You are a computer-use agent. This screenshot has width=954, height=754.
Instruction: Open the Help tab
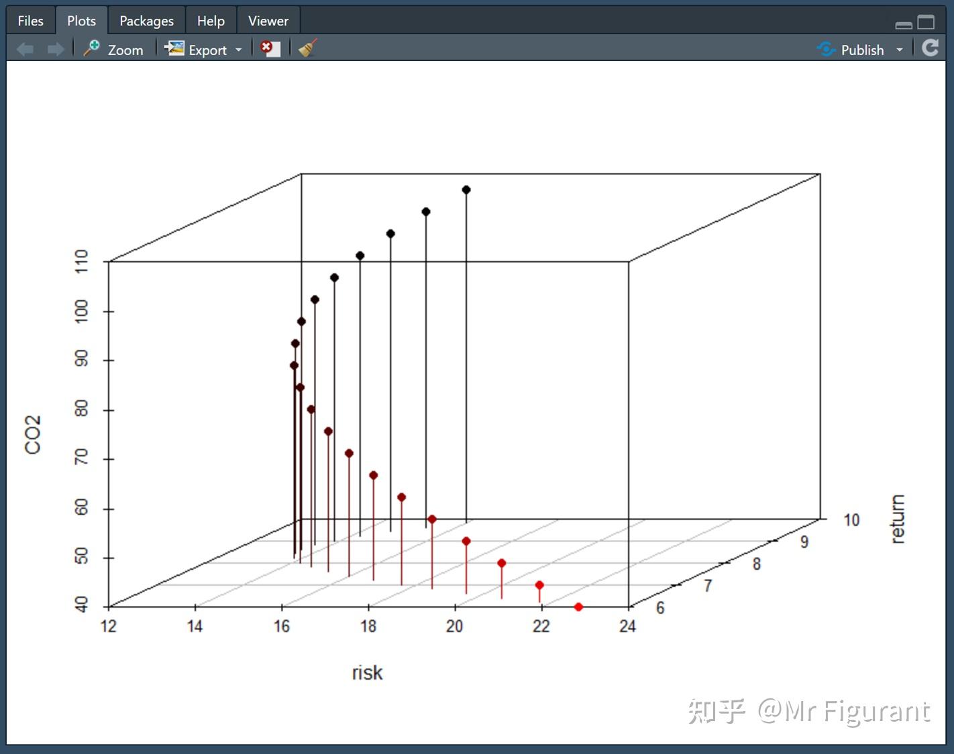[210, 20]
